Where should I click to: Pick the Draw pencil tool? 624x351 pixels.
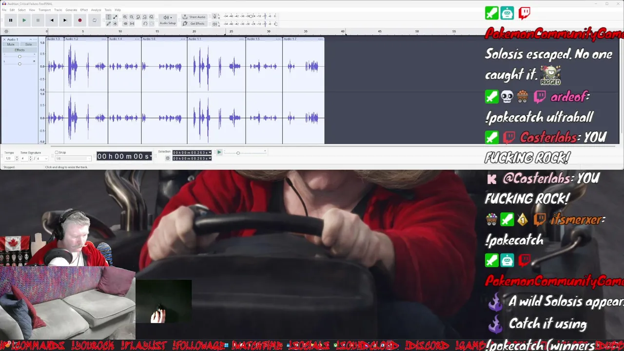[x=109, y=23]
